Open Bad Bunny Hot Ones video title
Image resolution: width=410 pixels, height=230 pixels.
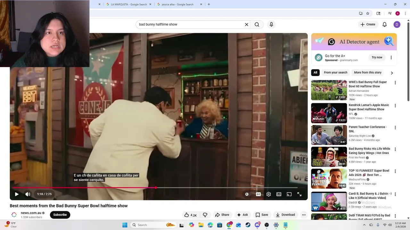[x=369, y=151]
